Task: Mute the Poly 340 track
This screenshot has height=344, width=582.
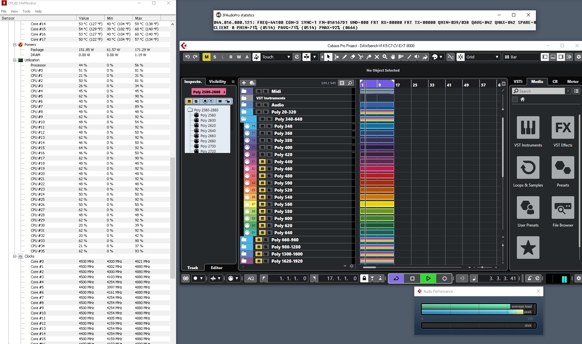Action: pos(262,126)
